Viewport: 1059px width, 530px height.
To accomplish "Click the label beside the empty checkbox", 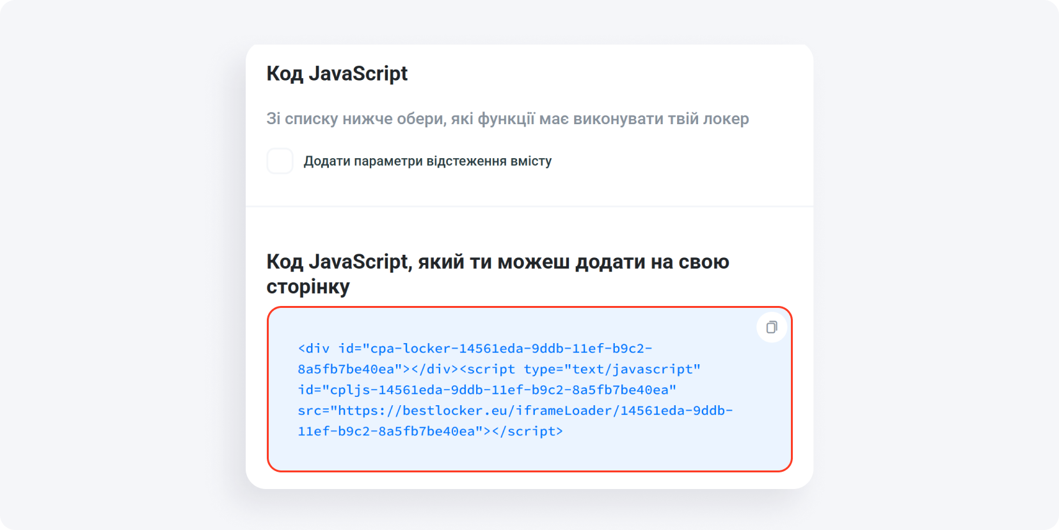I will [x=426, y=161].
